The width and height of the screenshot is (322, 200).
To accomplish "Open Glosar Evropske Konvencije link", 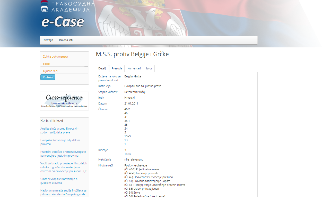I will click(x=59, y=181).
